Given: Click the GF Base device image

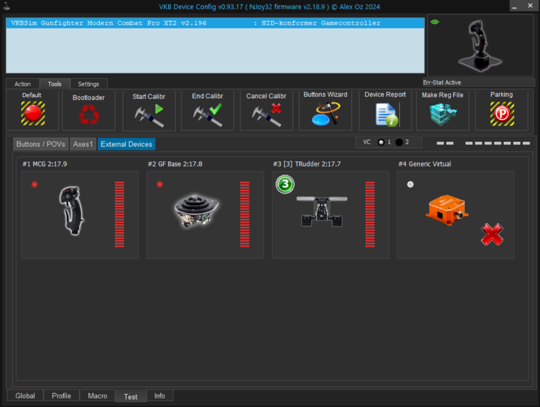Looking at the screenshot, I should (x=196, y=211).
